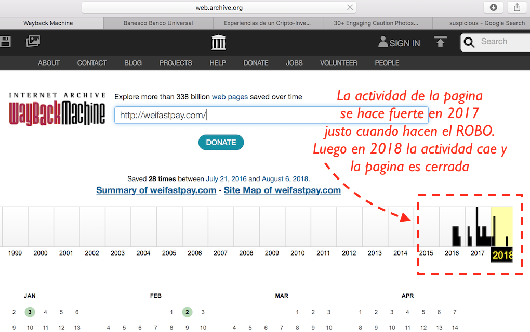Screen dimensions: 530x332
Task: Click the web pages link
Action: [230, 97]
